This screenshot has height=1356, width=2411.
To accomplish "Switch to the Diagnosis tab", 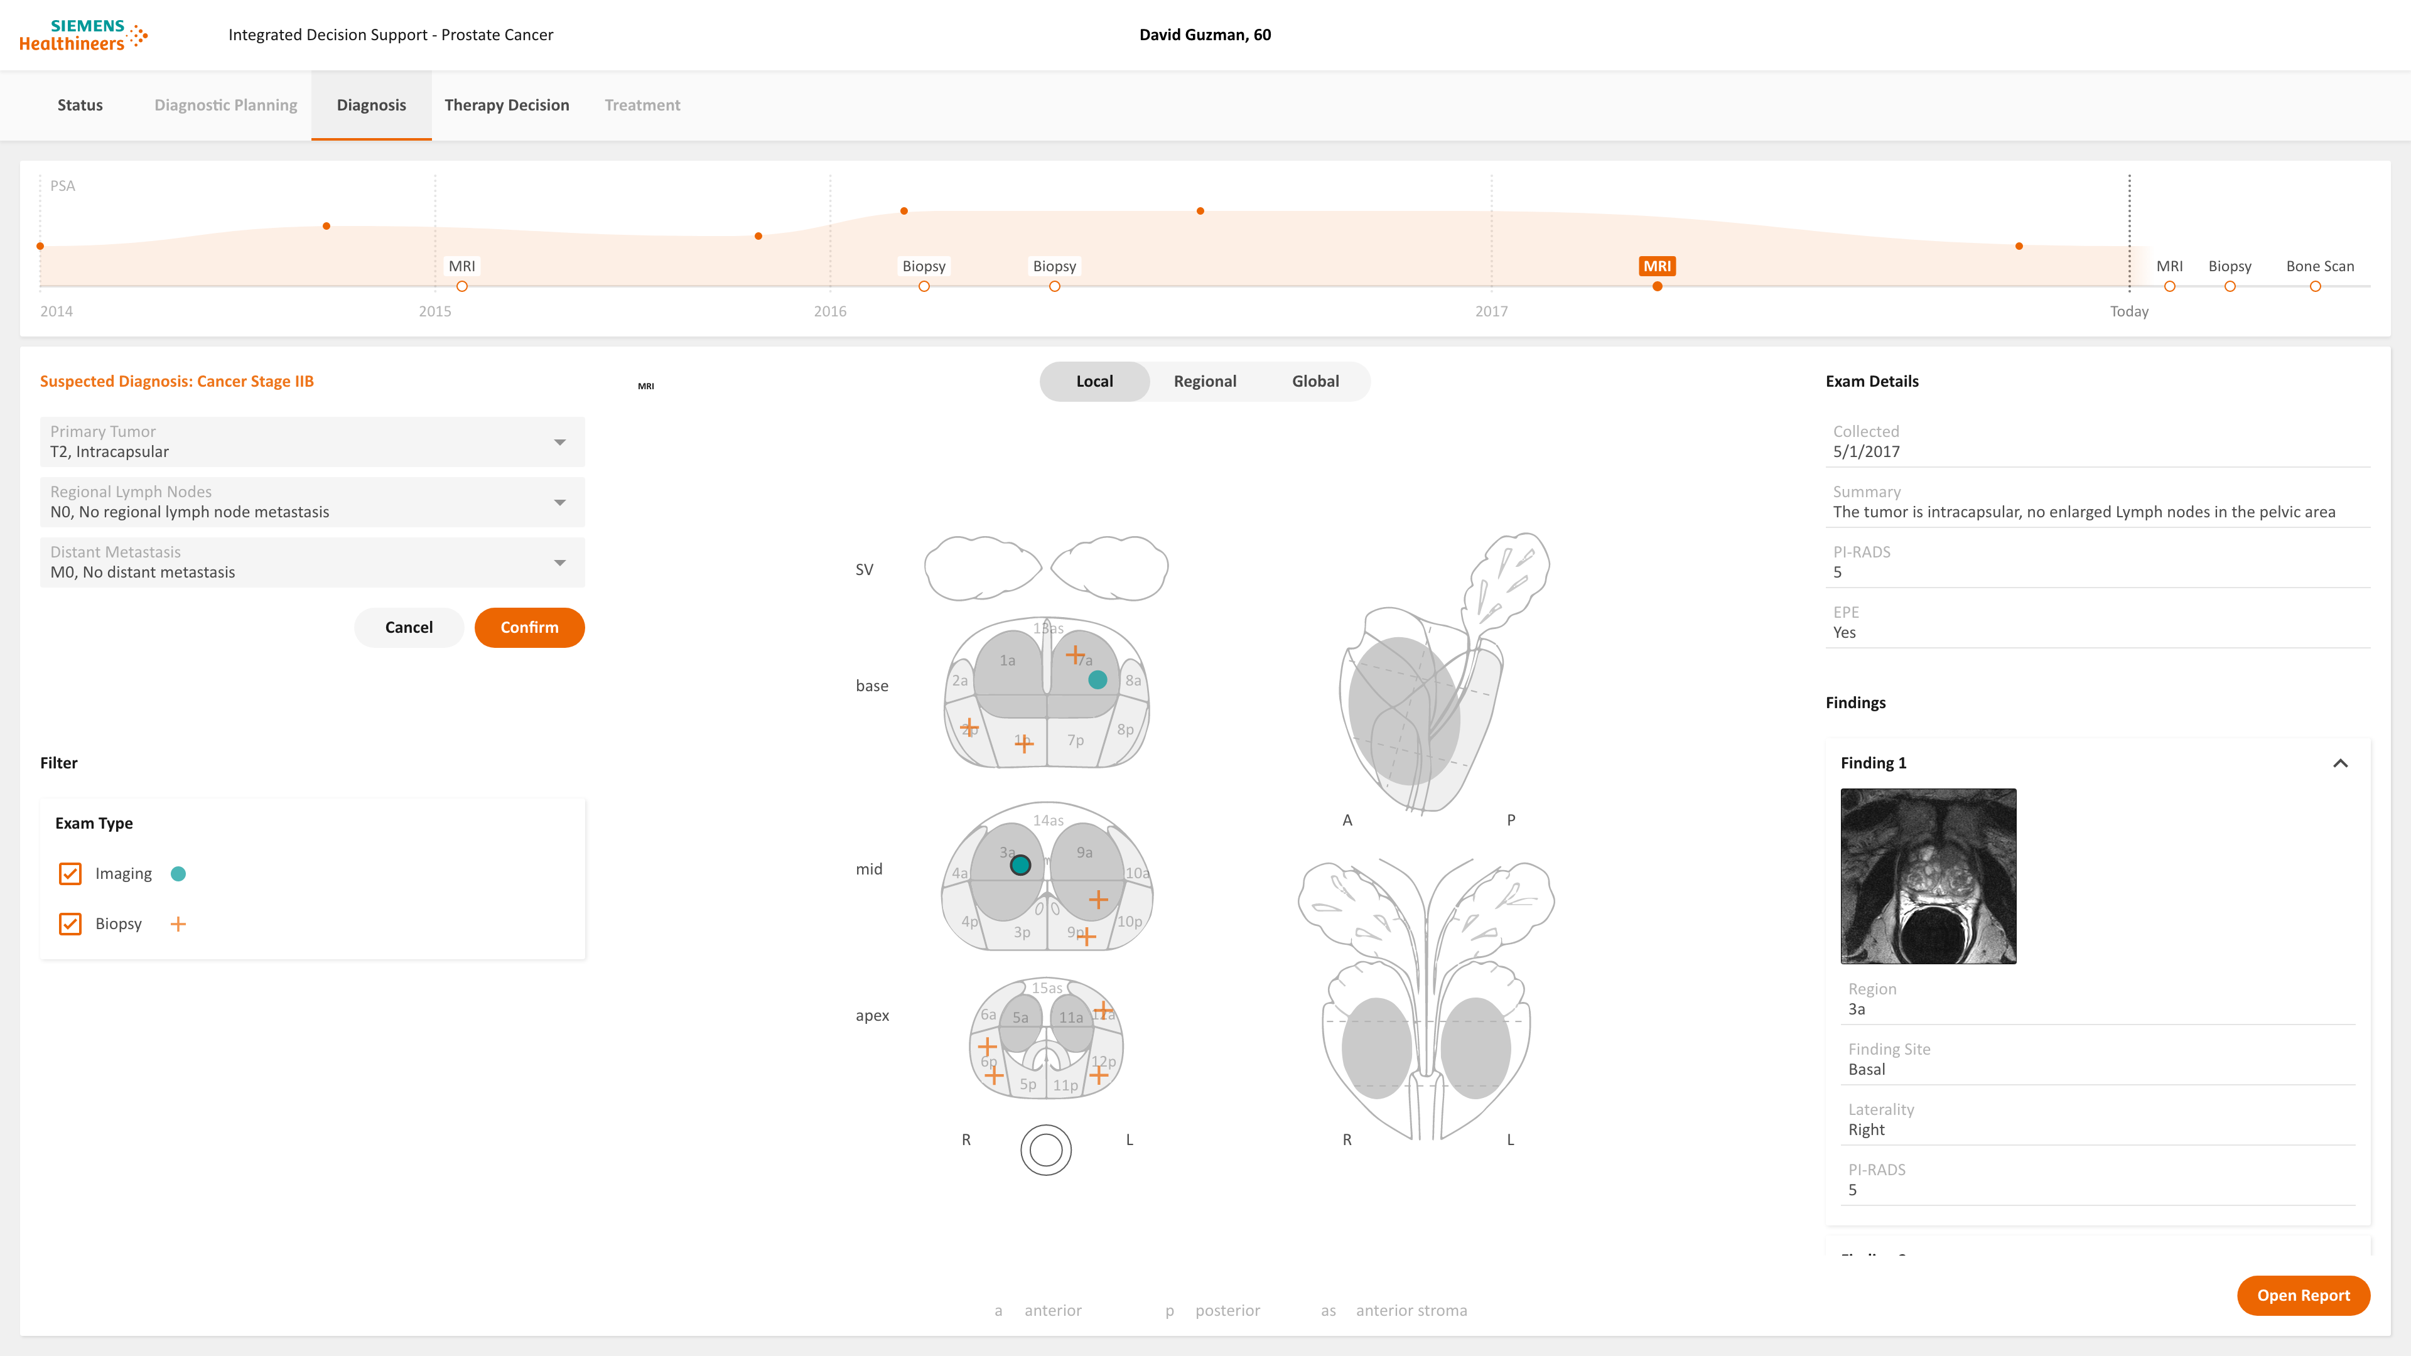I will (372, 105).
